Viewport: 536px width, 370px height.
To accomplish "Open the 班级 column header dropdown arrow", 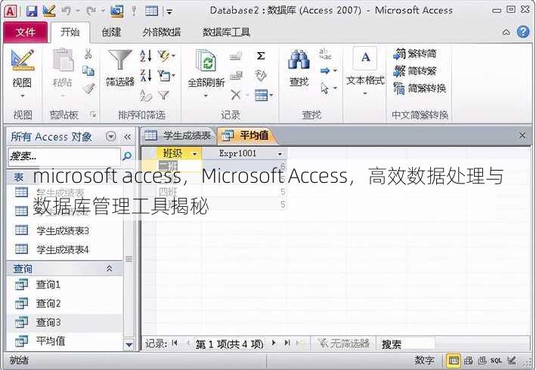I will (195, 154).
